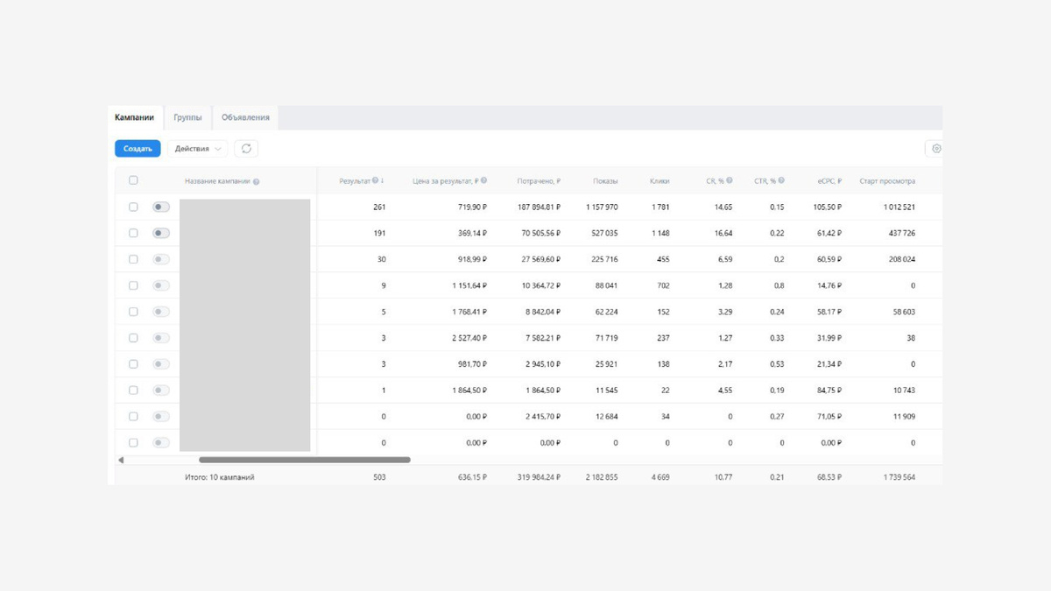Click the 14,76 ₽ eCPC cell
The width and height of the screenshot is (1051, 591).
pyautogui.click(x=829, y=285)
